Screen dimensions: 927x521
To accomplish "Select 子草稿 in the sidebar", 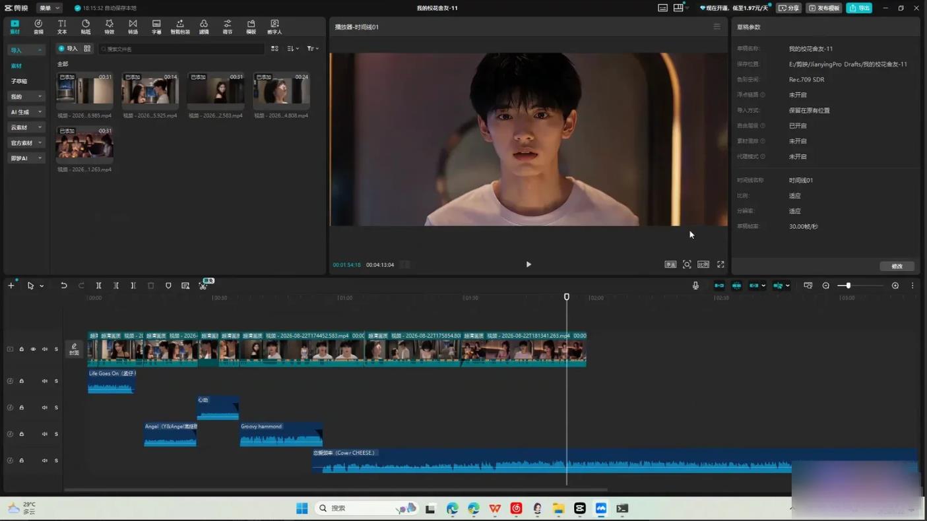I will 19,81.
